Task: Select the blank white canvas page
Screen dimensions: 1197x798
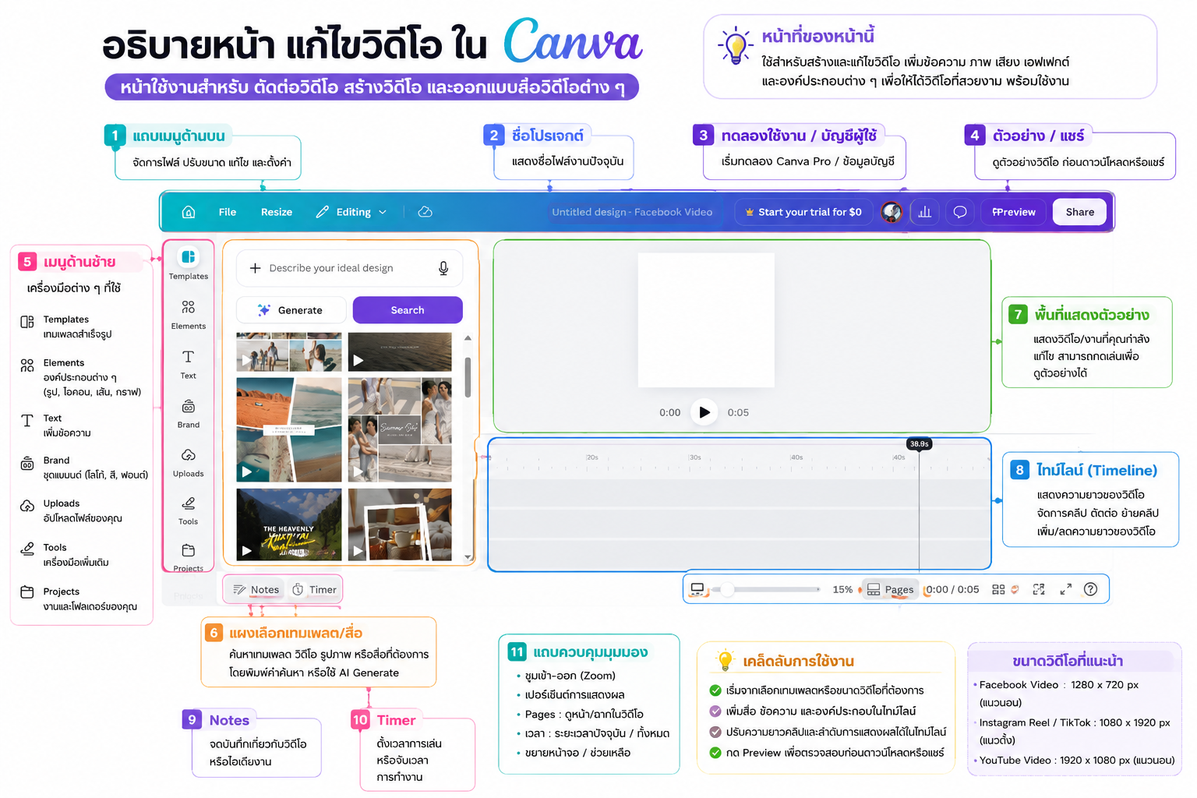Action: pyautogui.click(x=706, y=320)
